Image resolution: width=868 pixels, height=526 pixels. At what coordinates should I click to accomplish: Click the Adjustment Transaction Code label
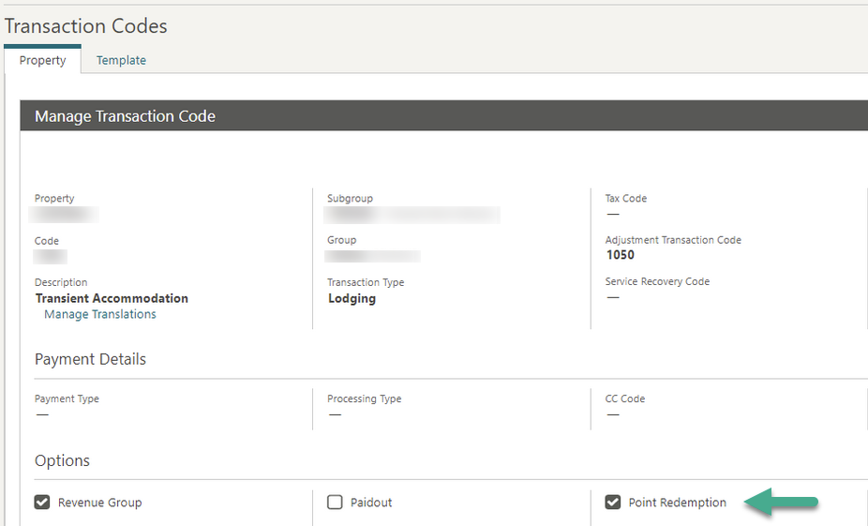[x=673, y=240]
